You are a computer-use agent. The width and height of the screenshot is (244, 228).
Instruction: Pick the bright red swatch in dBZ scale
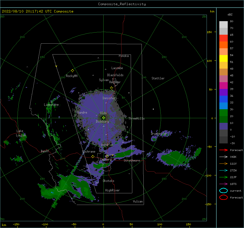click(223, 38)
